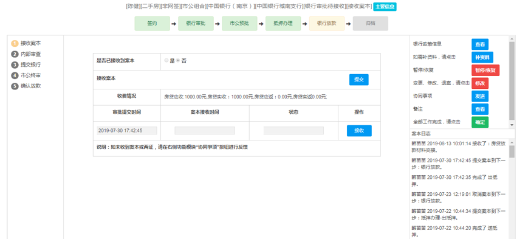Select step 5 确认放款 in sidebar
Viewport: 525px width, 239px height.
click(27, 86)
